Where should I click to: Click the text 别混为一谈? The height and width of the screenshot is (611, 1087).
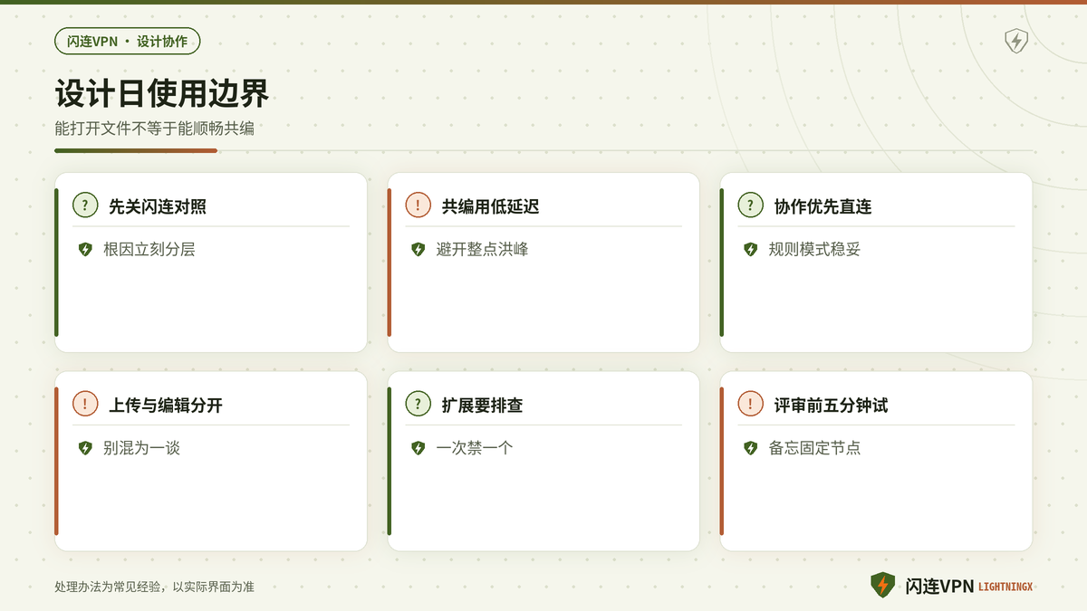click(141, 448)
